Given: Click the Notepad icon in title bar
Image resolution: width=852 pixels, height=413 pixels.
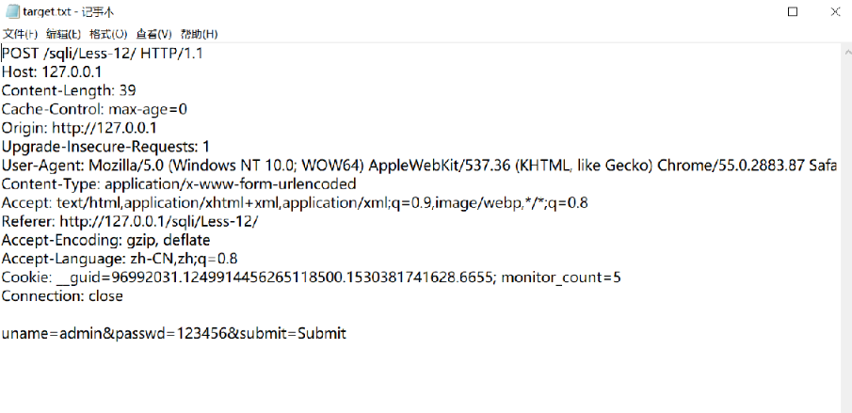Looking at the screenshot, I should click(9, 11).
